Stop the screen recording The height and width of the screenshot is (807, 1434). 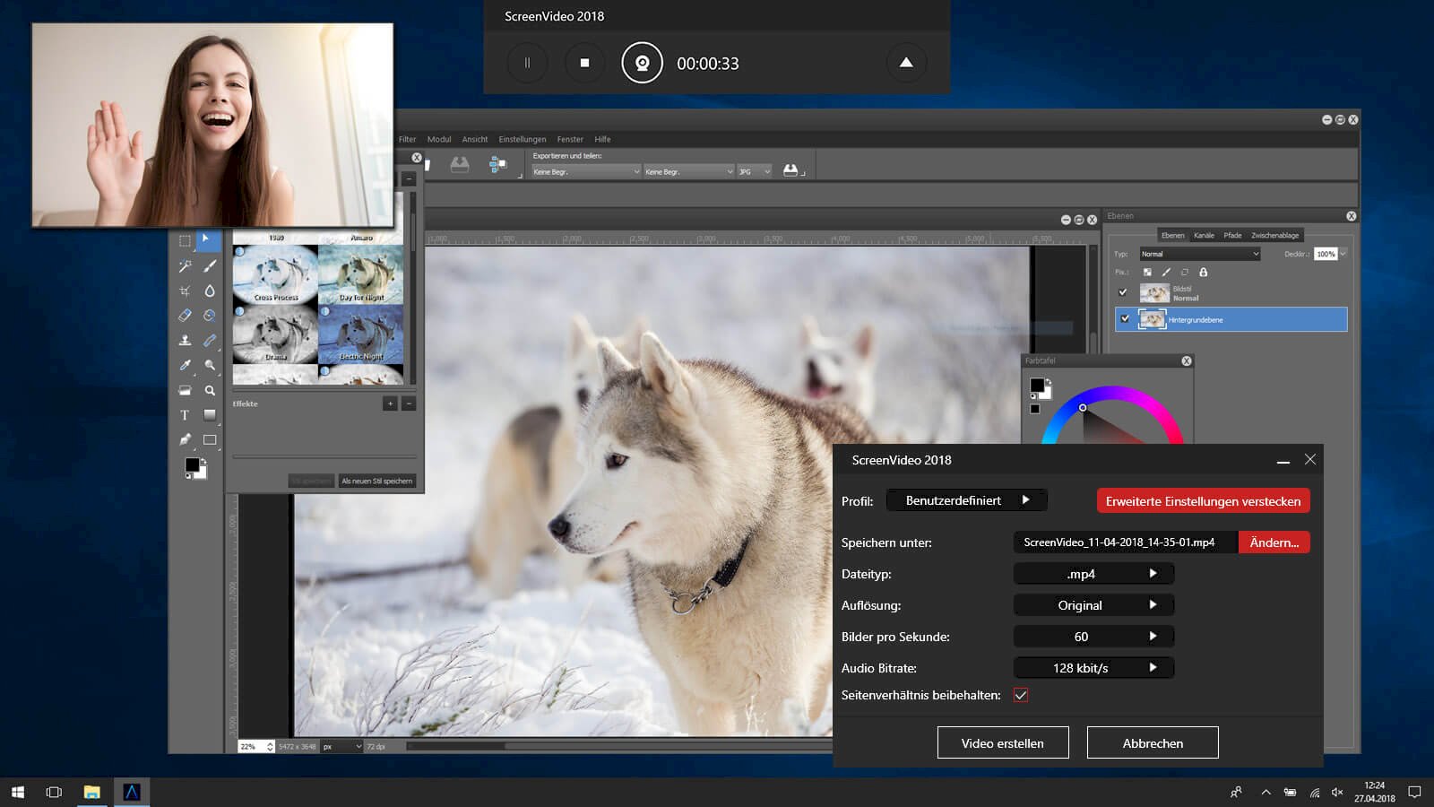tap(584, 63)
